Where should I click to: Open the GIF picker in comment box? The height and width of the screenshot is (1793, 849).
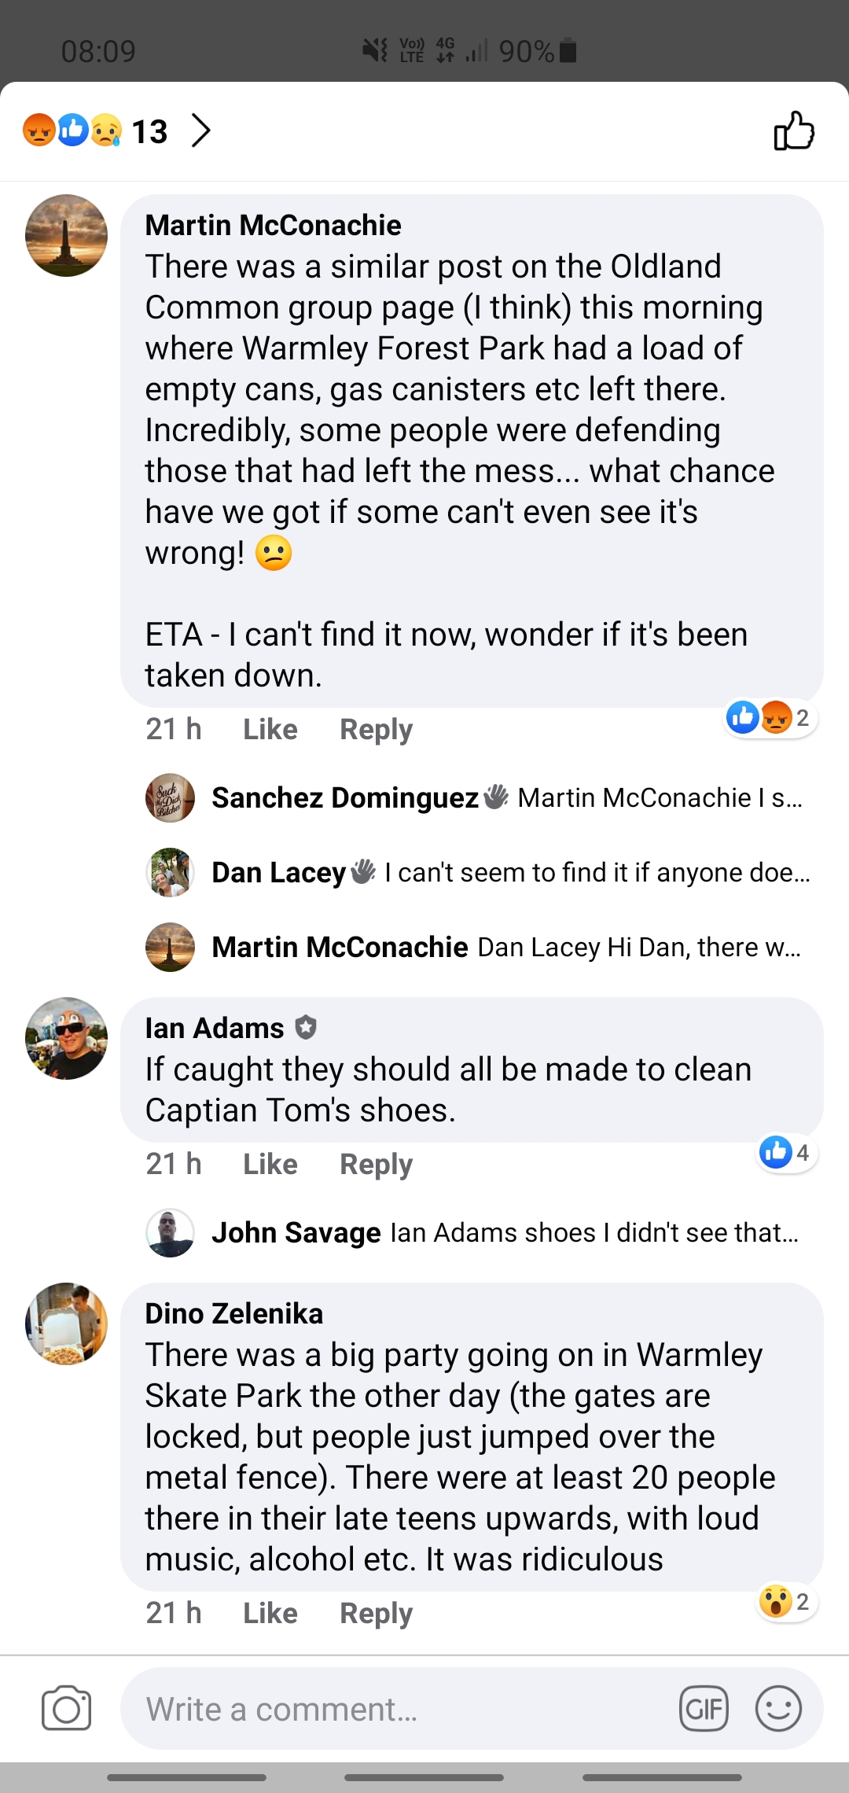(x=704, y=1709)
